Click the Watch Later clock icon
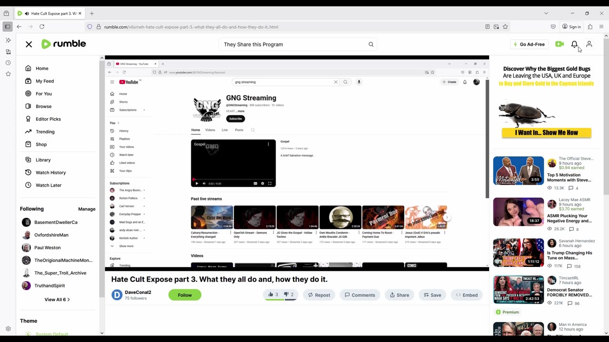The image size is (609, 342). pos(28,185)
